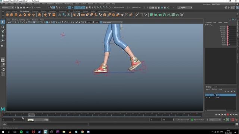Click the Multi-Cut knife shelf icon

[137, 15]
